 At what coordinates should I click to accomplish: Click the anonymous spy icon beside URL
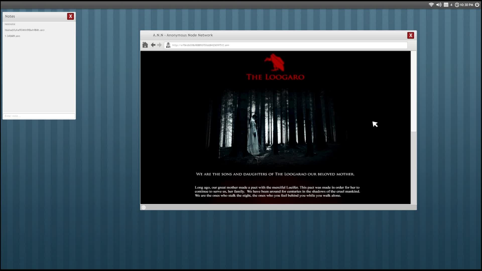click(168, 45)
